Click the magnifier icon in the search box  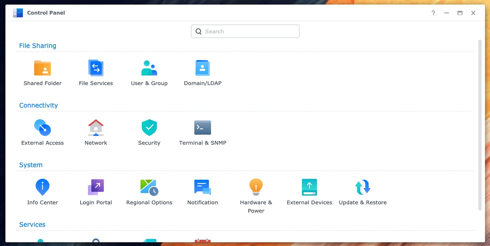point(199,31)
